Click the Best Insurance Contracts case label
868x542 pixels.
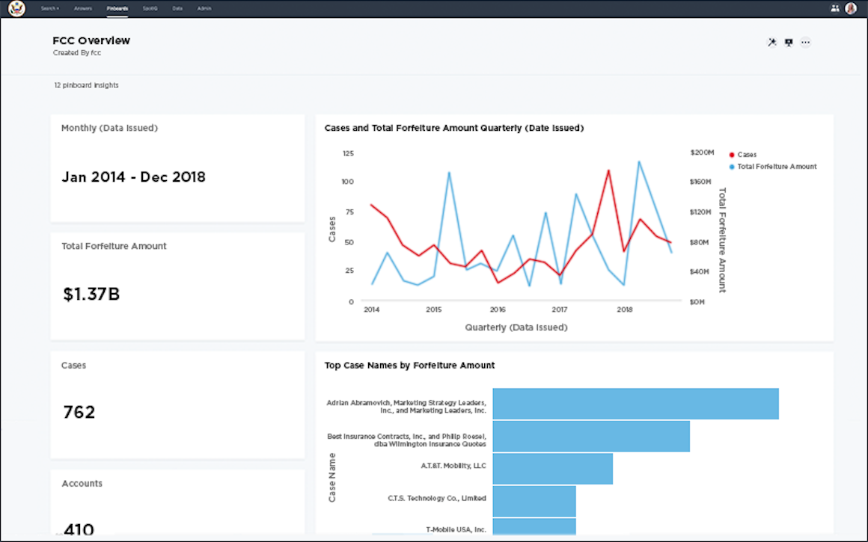406,440
